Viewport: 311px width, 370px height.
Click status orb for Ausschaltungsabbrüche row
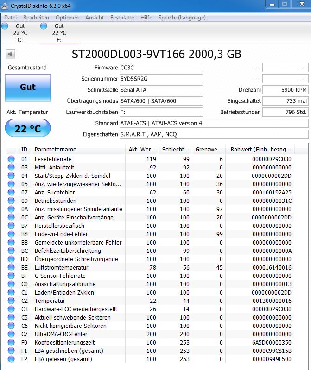click(x=11, y=284)
